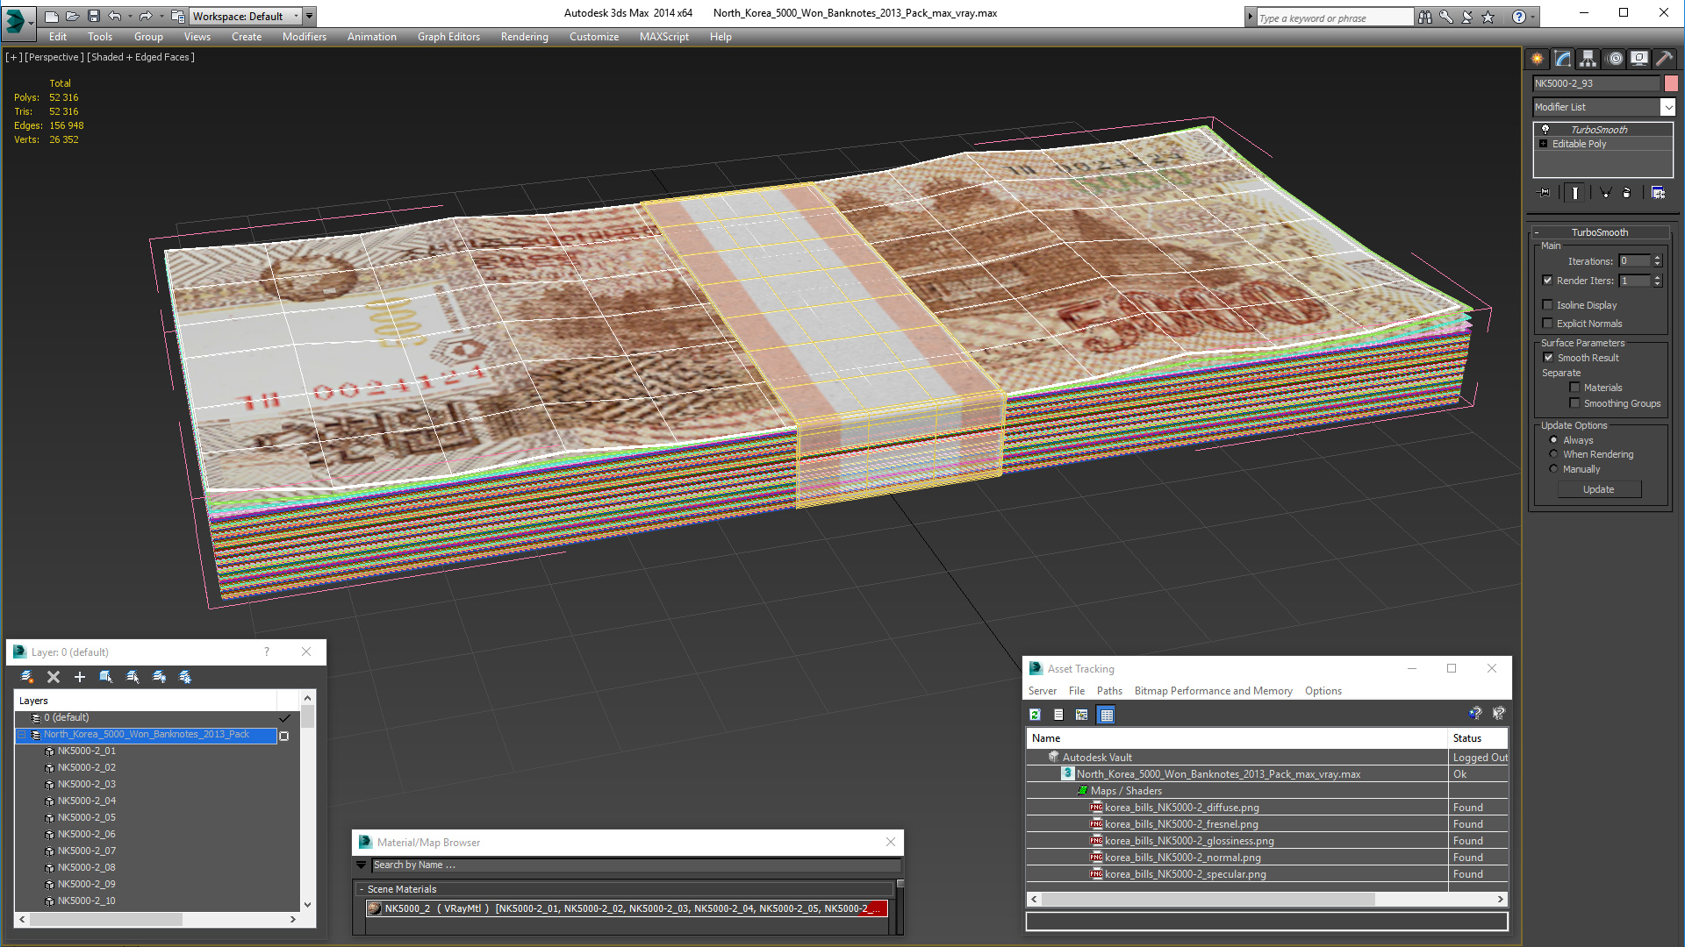Add selected objects to layer plus icon
This screenshot has width=1685, height=947.
[80, 677]
